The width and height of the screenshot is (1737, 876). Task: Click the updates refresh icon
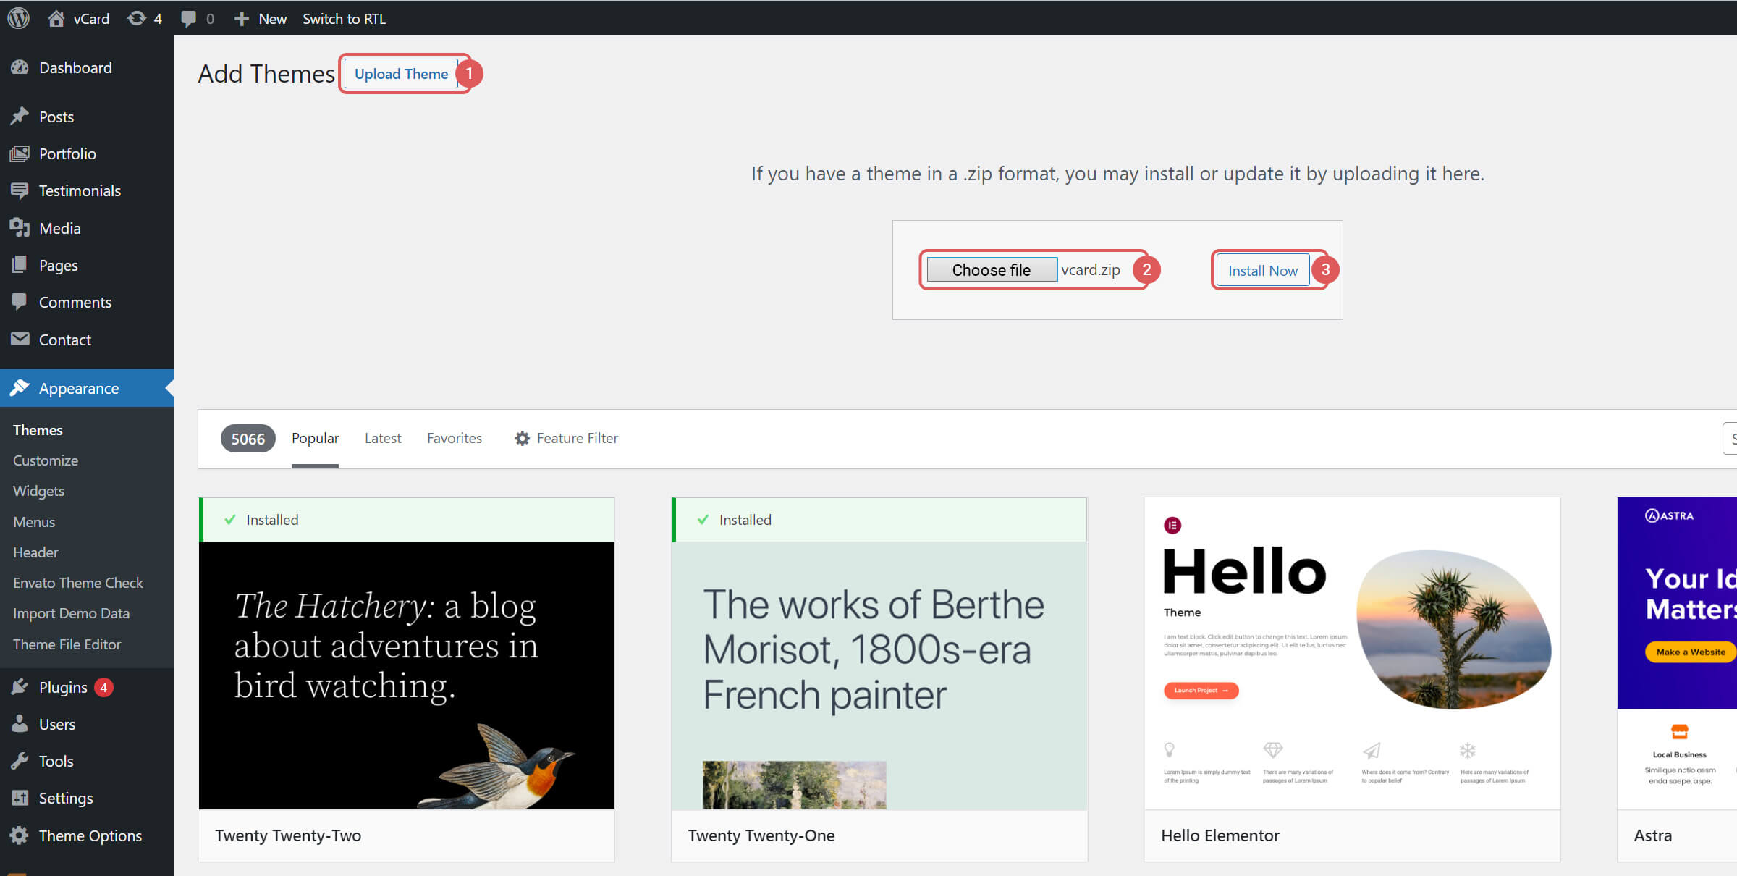(x=136, y=18)
